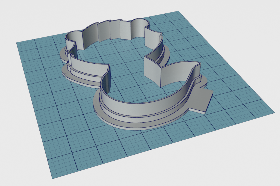The width and height of the screenshot is (280, 186).
Task: Select the outer face of the left wall section
Action: pyautogui.click(x=87, y=68)
